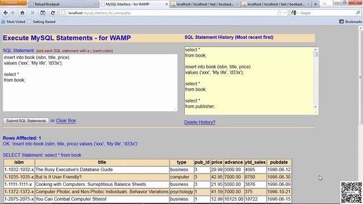363x204 pixels.
Task: Stop page loading with the X icon
Action: (32, 13)
